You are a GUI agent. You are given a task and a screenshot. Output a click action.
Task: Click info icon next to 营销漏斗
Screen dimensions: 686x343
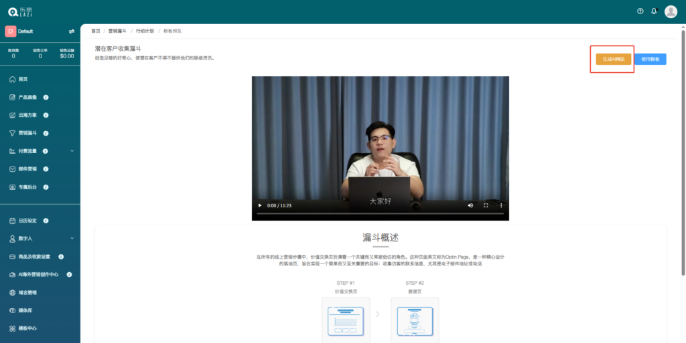coord(46,133)
